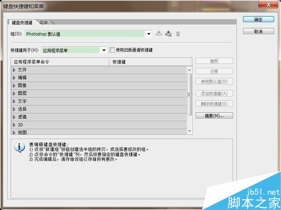
Task: Click the 摘要(M)... button
Action: tap(214, 115)
